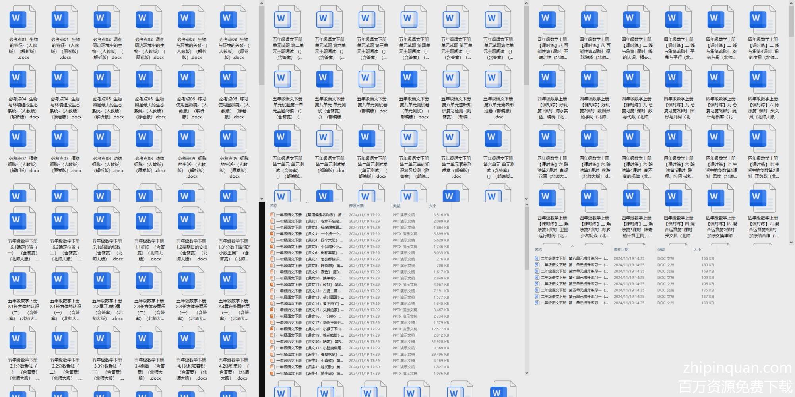Click scrollbar thumb in top-right file pane
Viewport: 795px width, 397px height.
click(x=791, y=18)
